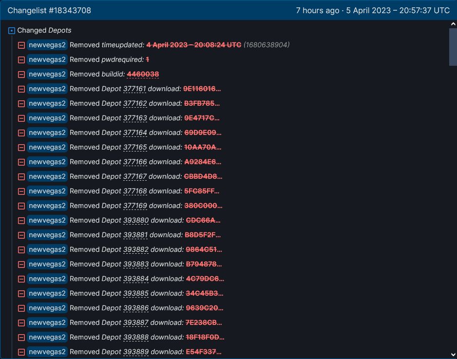Click removed hash 9E116016
The image size is (457, 359).
pos(202,89)
